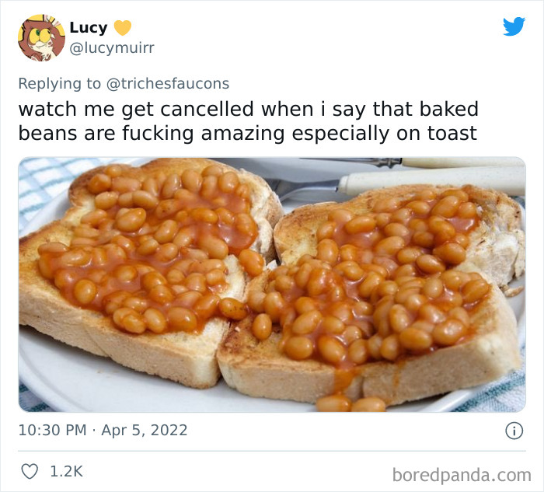Click the knife handle in the photo
This screenshot has height=492, width=544.
[432, 182]
